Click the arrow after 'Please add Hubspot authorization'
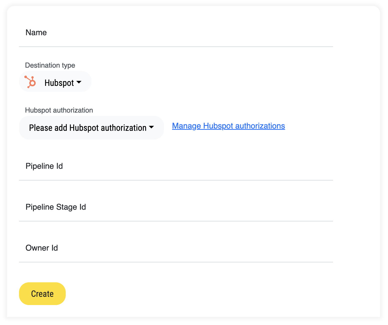The image size is (388, 325). [x=151, y=127]
